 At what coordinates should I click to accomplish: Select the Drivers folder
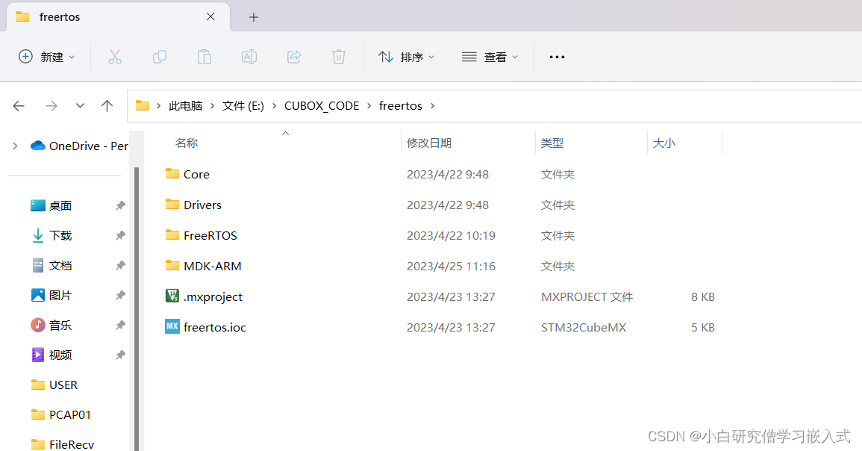pyautogui.click(x=202, y=205)
